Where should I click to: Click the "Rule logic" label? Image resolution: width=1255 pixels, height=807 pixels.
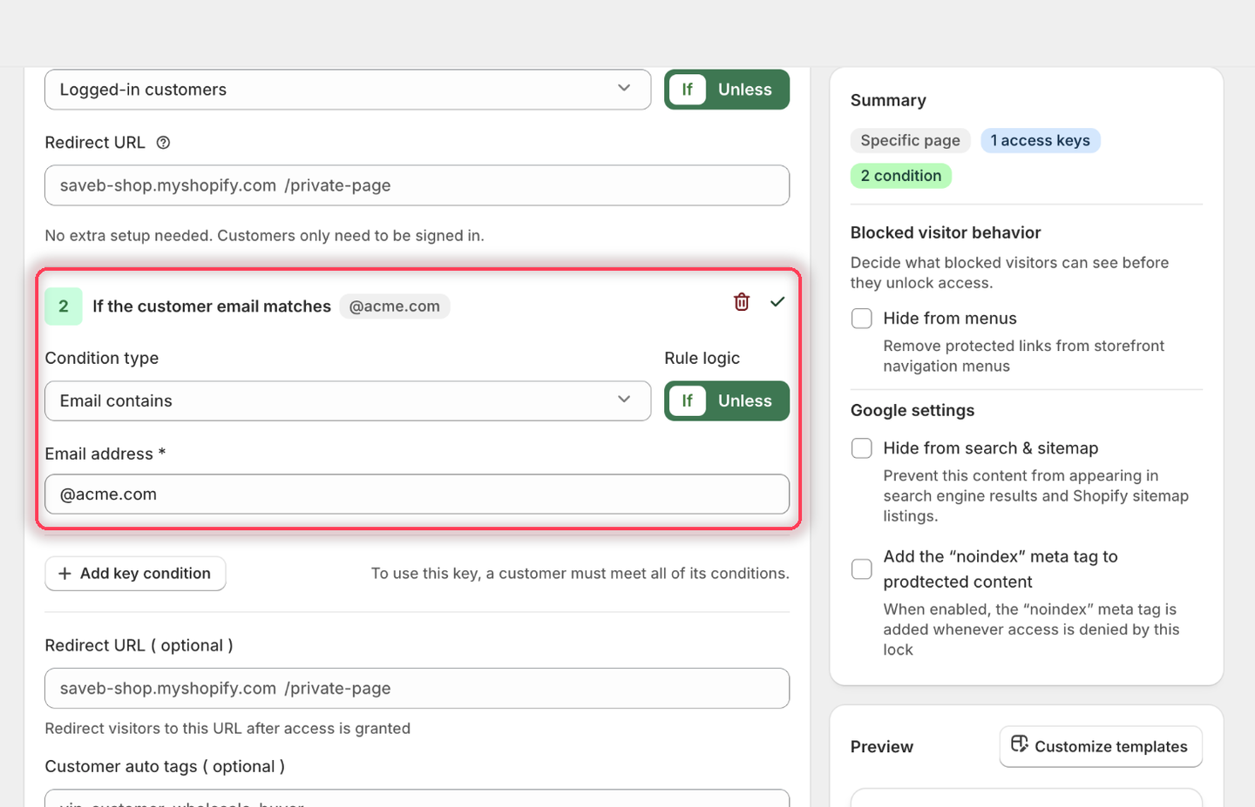702,359
